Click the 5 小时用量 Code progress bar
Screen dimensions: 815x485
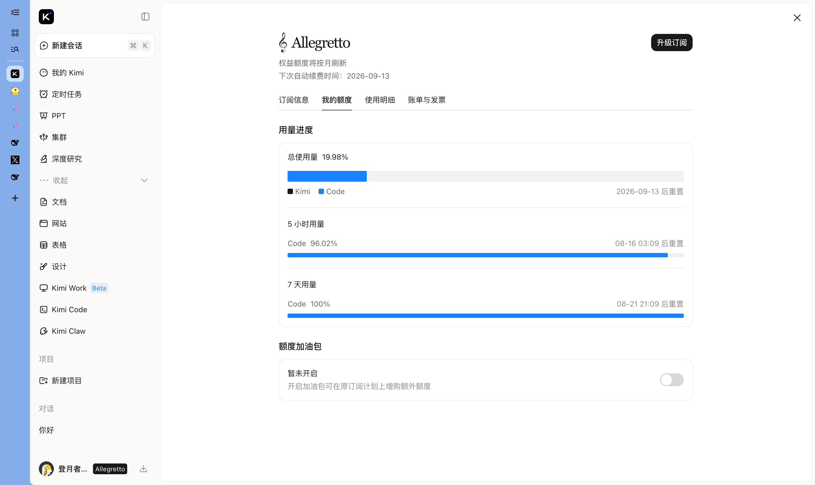click(x=486, y=255)
